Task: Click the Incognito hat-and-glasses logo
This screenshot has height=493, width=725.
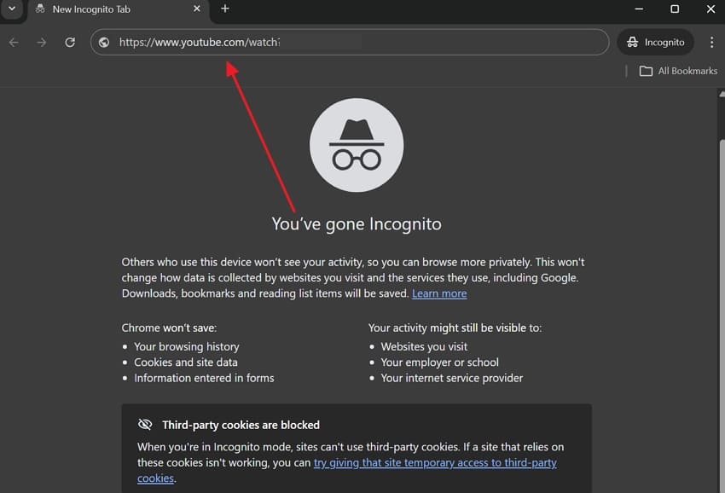Action: [356, 144]
